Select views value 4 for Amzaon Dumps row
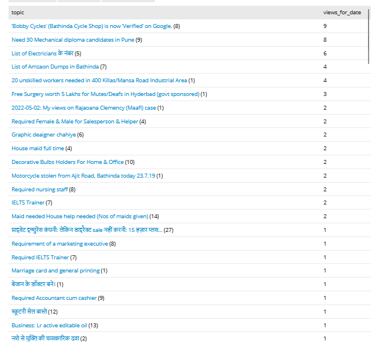 [x=325, y=67]
